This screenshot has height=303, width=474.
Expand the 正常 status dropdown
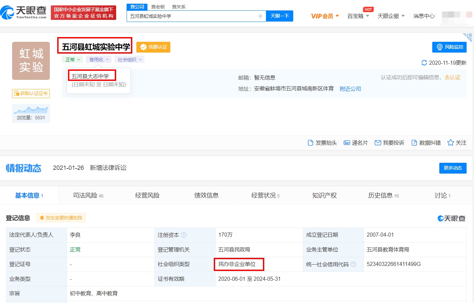(72, 60)
